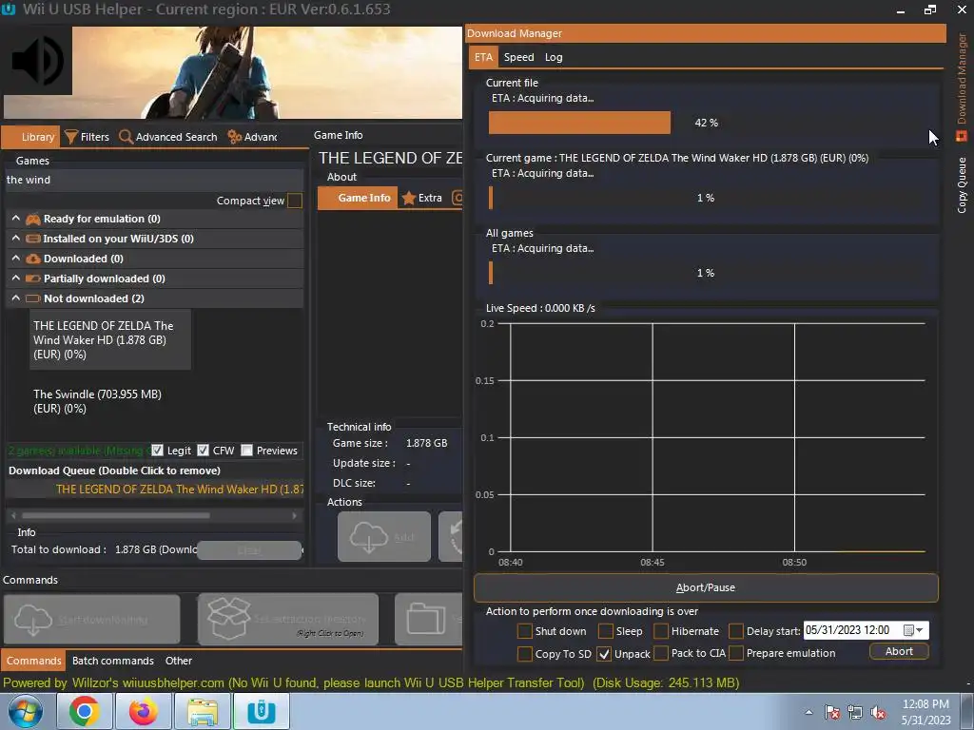
Task: Uncheck the CFW checkbox
Action: click(x=204, y=450)
